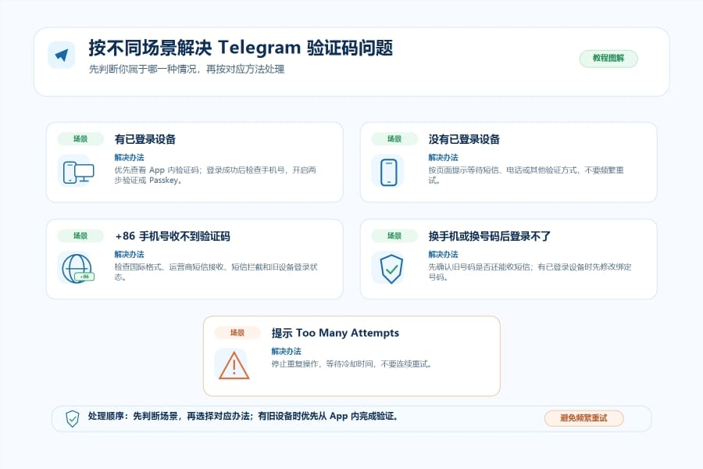Click the 场景 tag beside 换手机或换号码后登录不了
This screenshot has width=703, height=469.
394,236
